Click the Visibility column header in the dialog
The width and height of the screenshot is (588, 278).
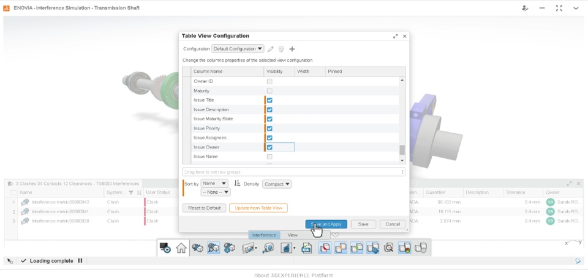[x=279, y=71]
